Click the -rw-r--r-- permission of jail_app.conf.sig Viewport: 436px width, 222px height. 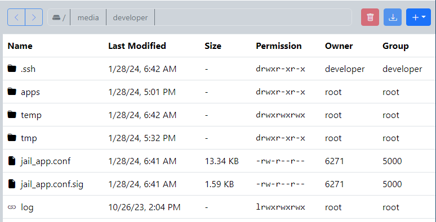(x=281, y=184)
